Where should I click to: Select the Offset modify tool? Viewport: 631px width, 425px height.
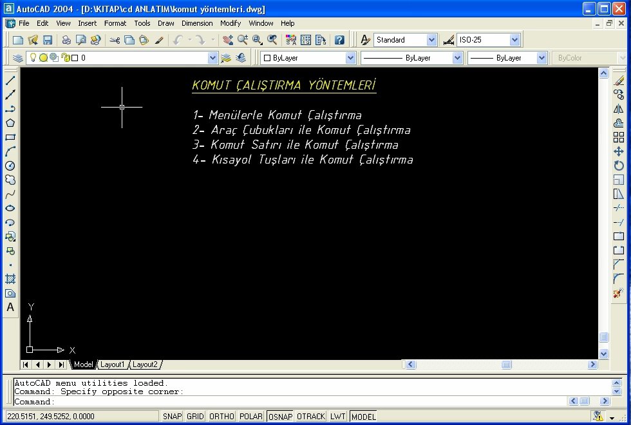coord(619,123)
